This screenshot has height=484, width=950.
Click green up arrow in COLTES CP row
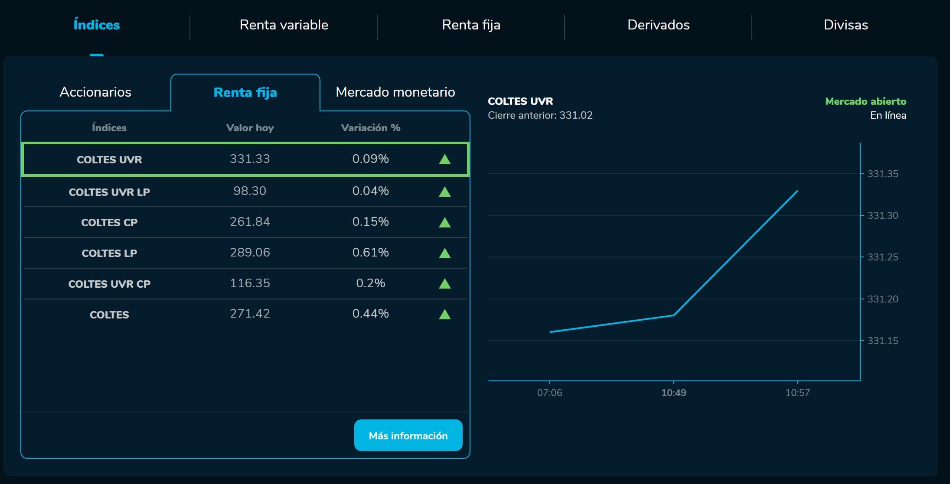pos(444,223)
